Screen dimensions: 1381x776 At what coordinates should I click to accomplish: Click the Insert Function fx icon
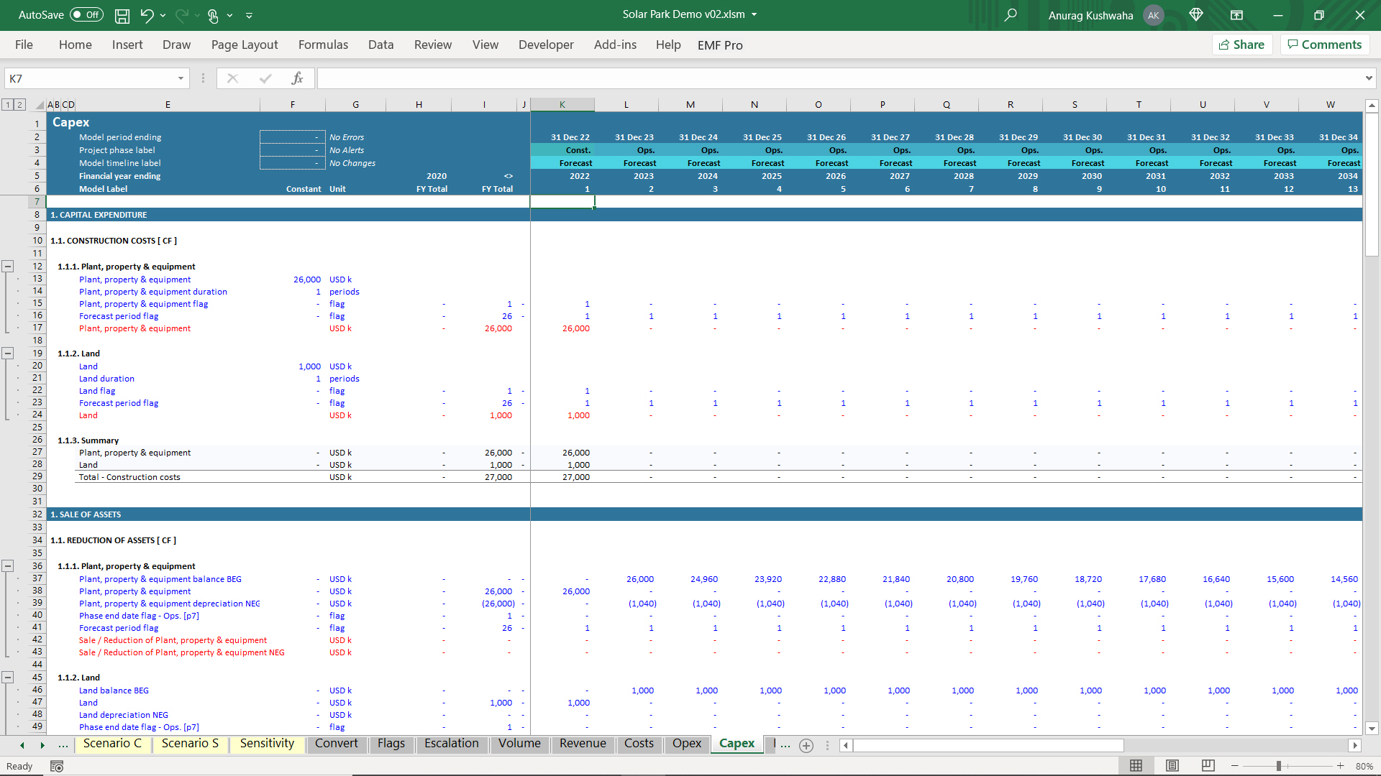click(297, 78)
